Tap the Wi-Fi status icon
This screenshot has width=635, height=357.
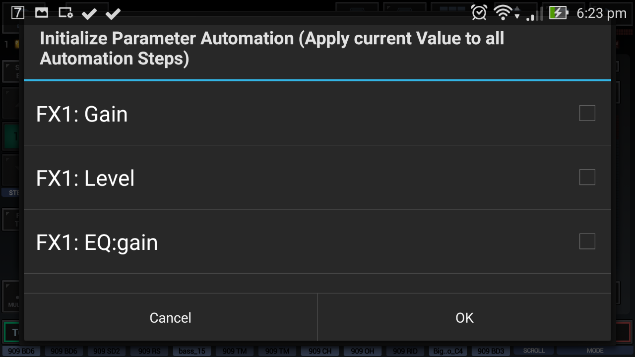pos(504,13)
